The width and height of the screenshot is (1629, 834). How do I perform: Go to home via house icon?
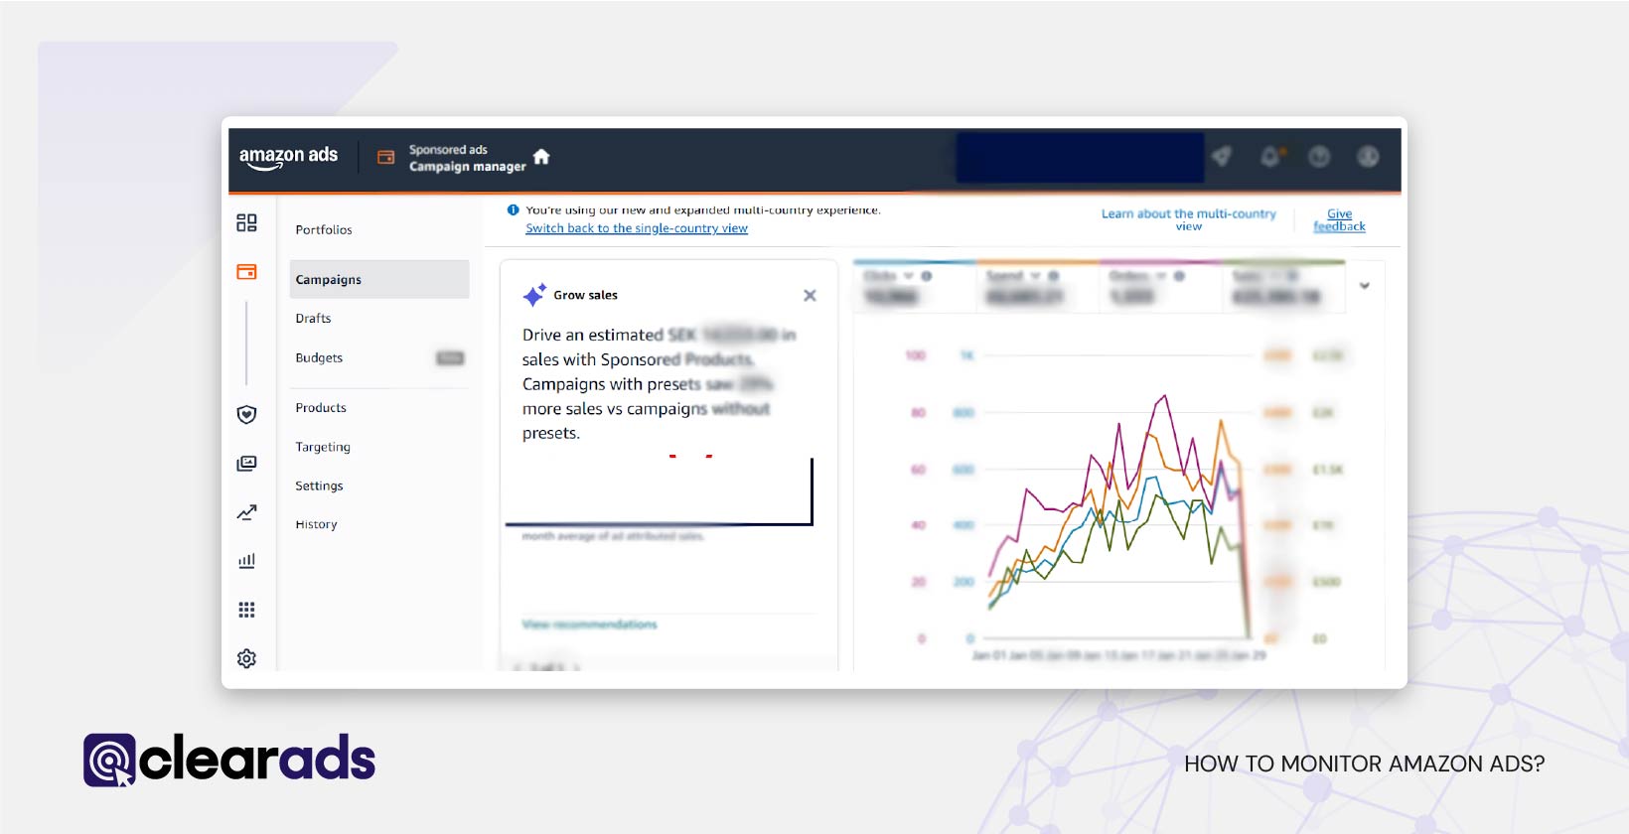541,157
